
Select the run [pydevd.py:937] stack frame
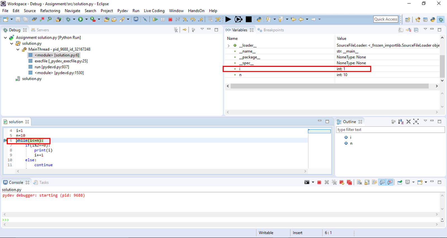point(49,67)
